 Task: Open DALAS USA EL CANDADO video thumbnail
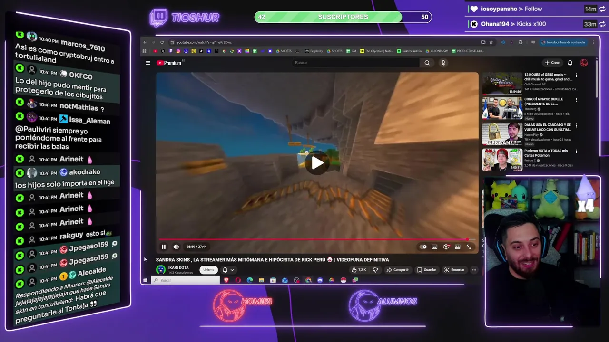click(x=502, y=134)
